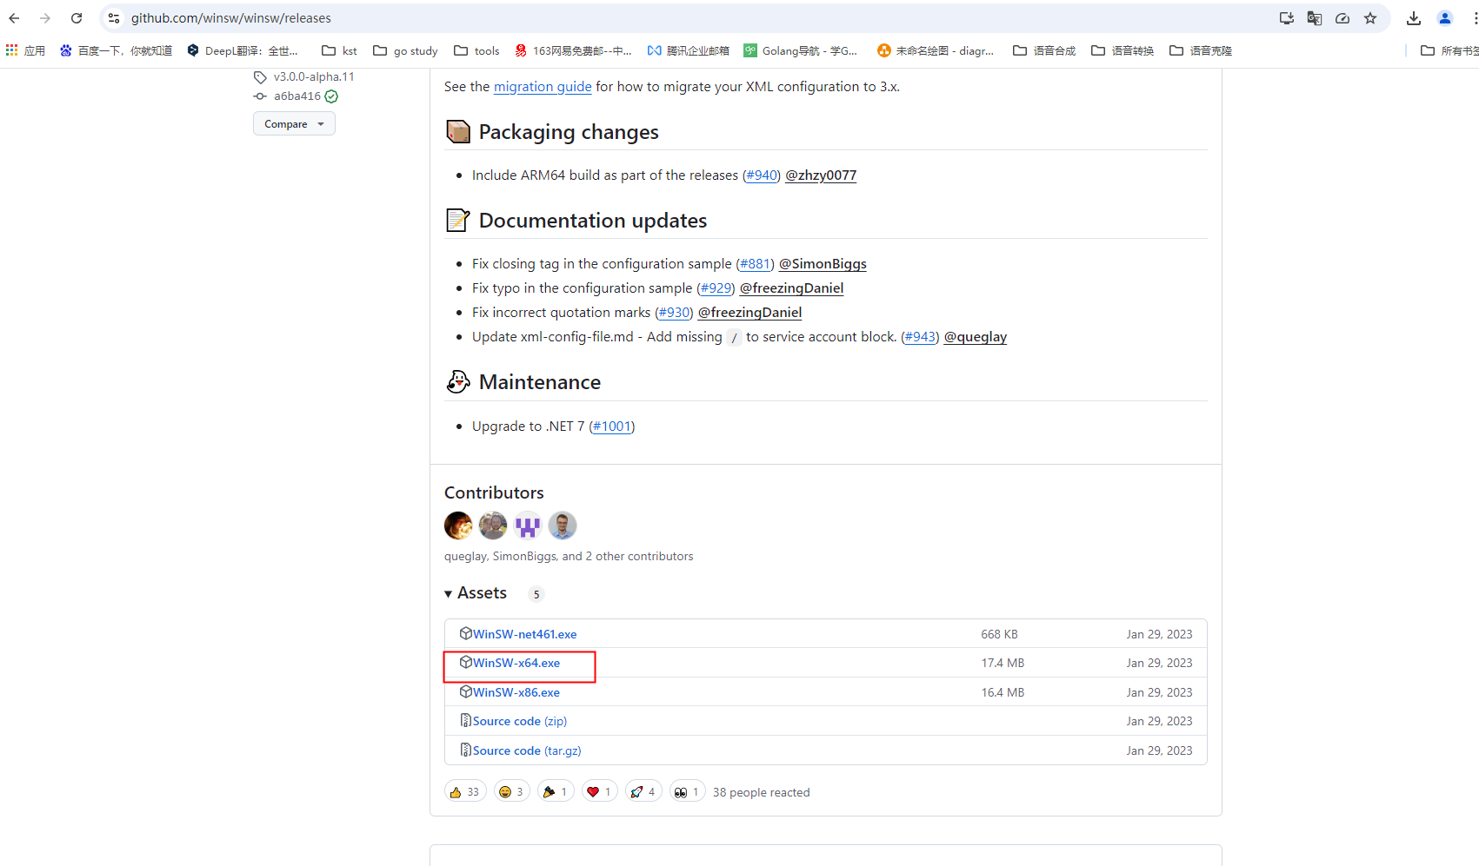Click the purple pixel contributor avatar
Viewport: 1479px width, 866px height.
pos(528,526)
